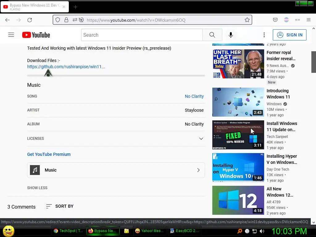Click browser forward arrow
The image size is (316, 237).
point(19,20)
